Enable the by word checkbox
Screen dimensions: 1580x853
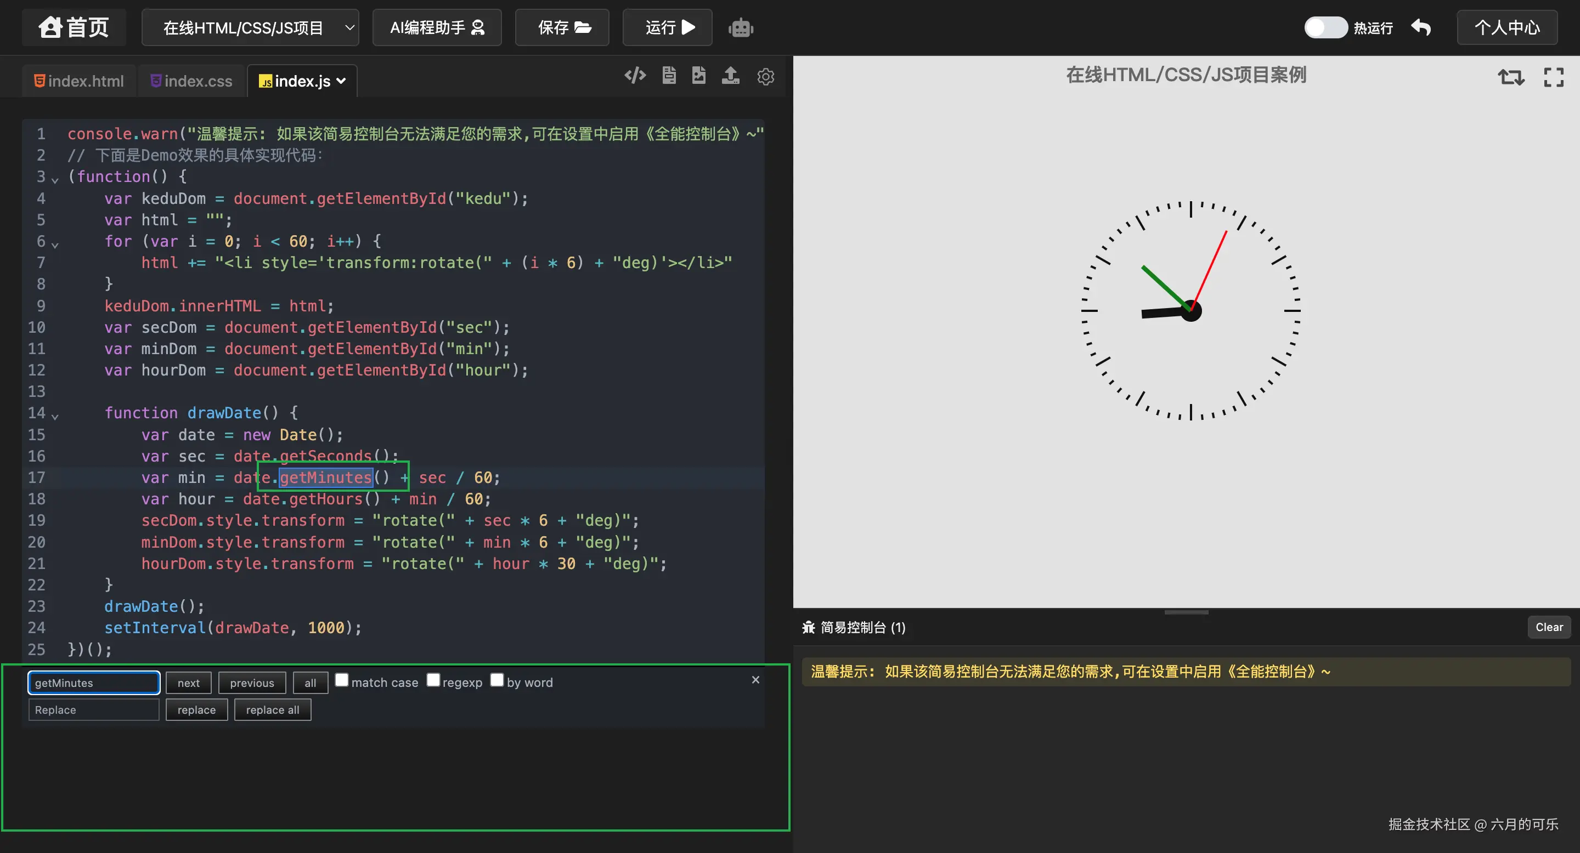click(x=497, y=680)
